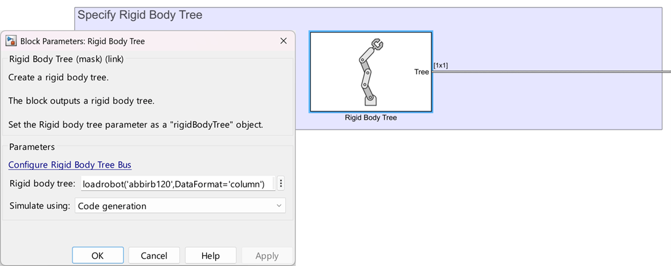Focus the Rigid body tree input field
Image resolution: width=671 pixels, height=266 pixels.
[x=177, y=184]
